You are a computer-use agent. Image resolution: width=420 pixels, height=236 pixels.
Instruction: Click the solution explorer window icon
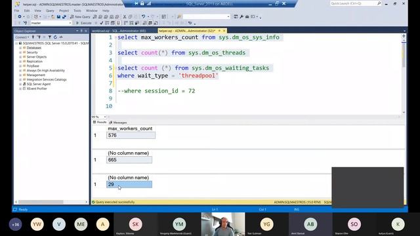(236, 16)
